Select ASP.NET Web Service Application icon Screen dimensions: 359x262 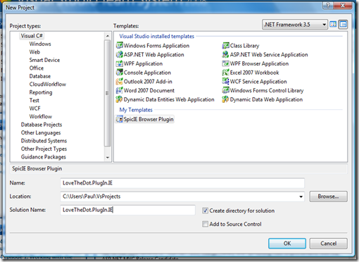pyautogui.click(x=226, y=54)
